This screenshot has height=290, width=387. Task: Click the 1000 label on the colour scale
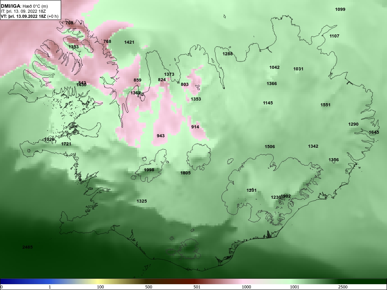pos(246,287)
